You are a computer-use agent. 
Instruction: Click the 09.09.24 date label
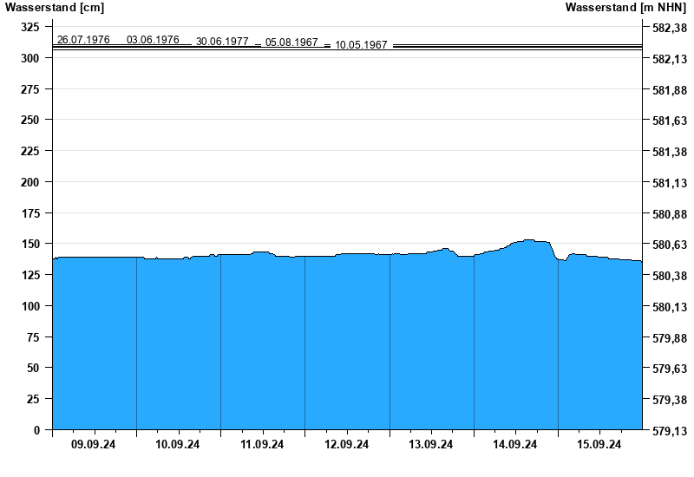pos(94,445)
